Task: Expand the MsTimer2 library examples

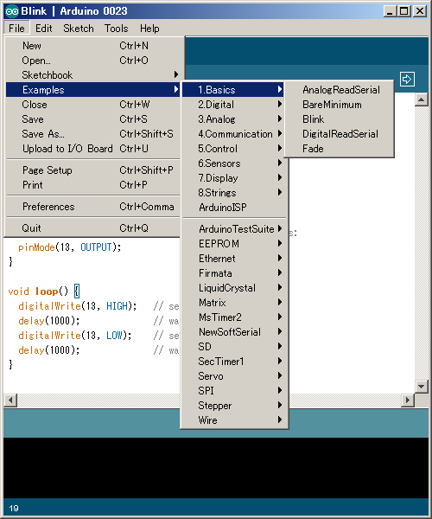Action: tap(234, 317)
